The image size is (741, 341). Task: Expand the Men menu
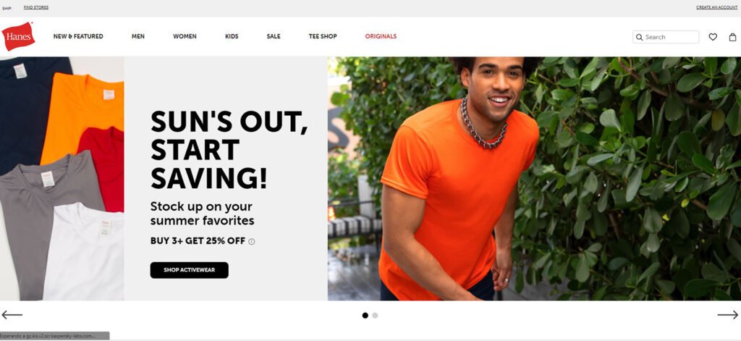click(x=138, y=36)
